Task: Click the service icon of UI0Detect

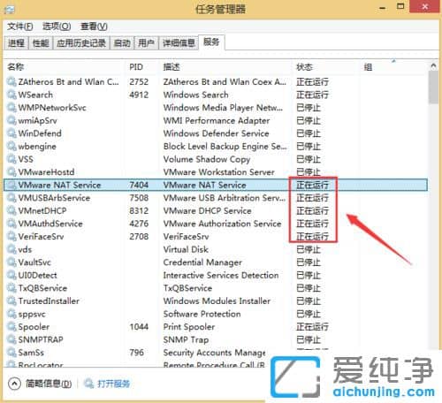Action: tap(11, 275)
